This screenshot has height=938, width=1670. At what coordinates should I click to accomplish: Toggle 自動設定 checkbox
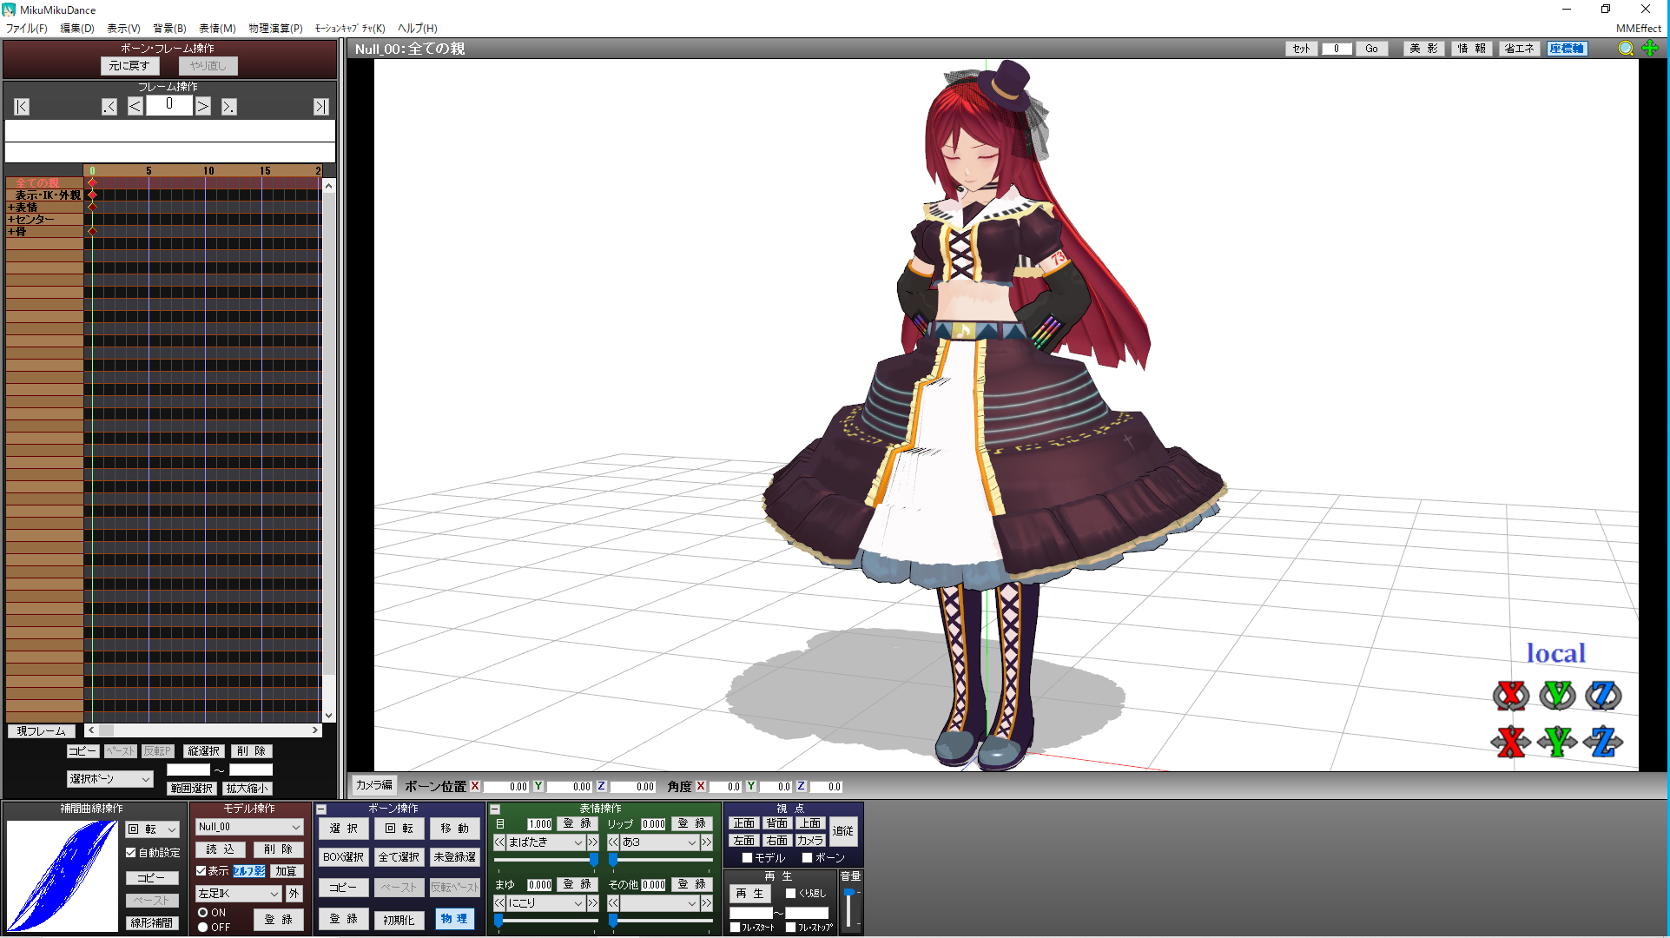tap(131, 853)
